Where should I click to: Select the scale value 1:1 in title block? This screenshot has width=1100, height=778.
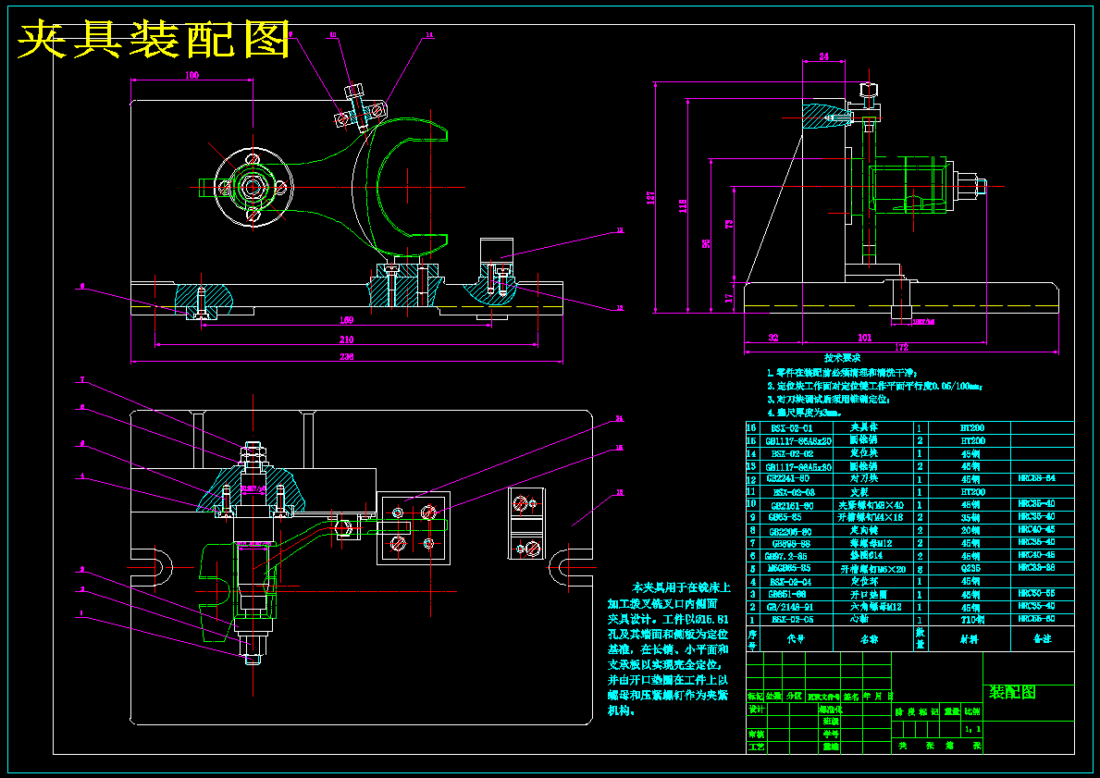[x=973, y=730]
